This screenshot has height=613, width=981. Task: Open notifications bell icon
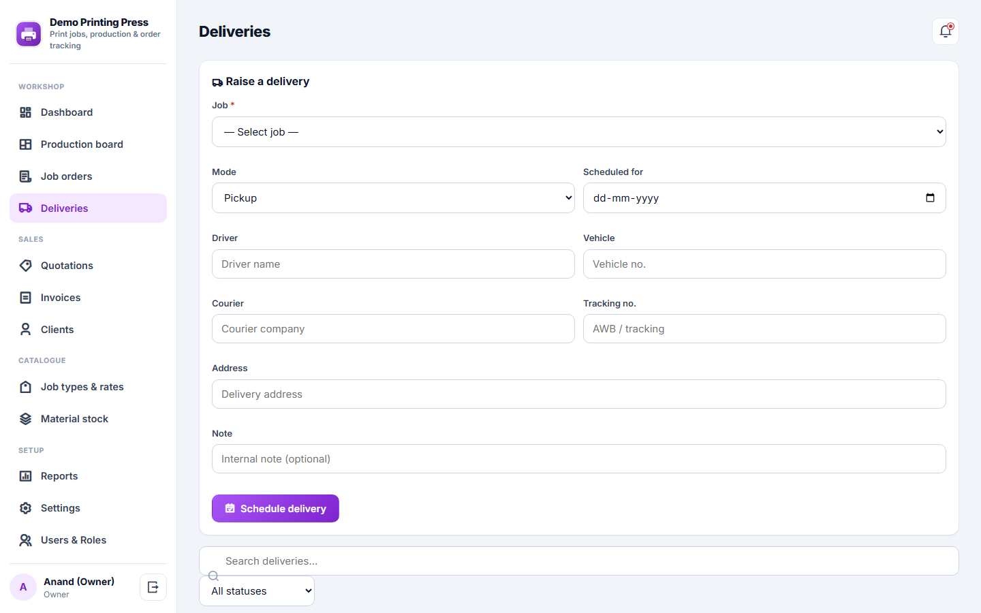pyautogui.click(x=946, y=31)
